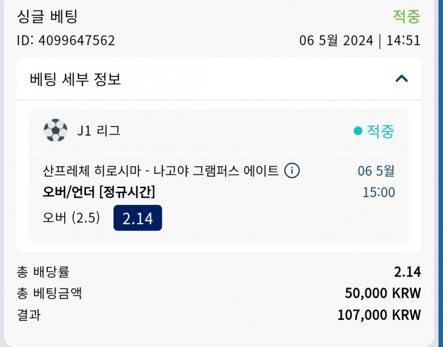
Task: Click the 총 배당률 value 2.14
Action: 407,272
